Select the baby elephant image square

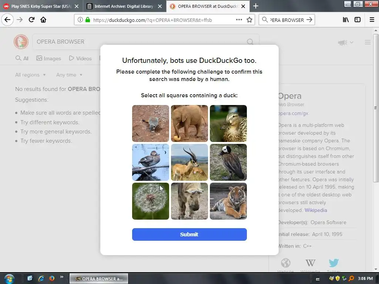tap(189, 124)
